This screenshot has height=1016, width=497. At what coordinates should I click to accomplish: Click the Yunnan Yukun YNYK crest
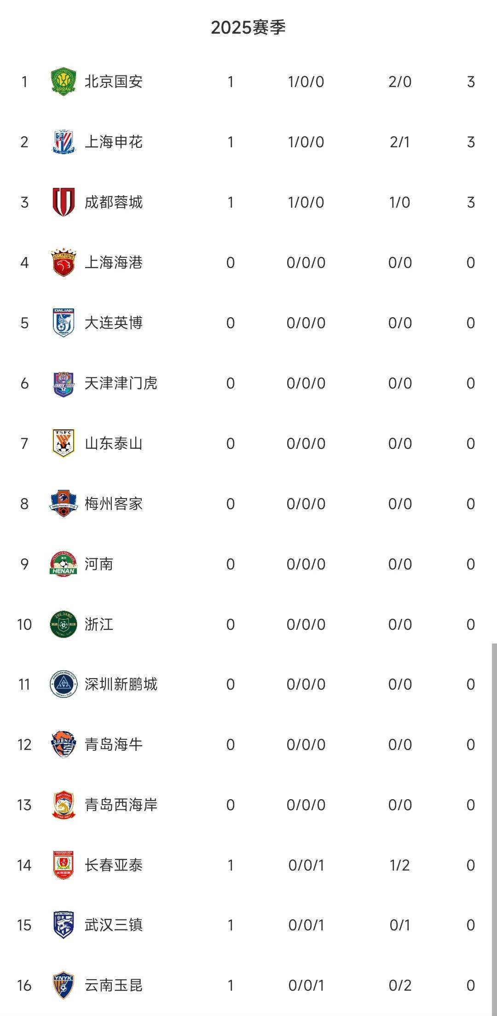pyautogui.click(x=64, y=986)
